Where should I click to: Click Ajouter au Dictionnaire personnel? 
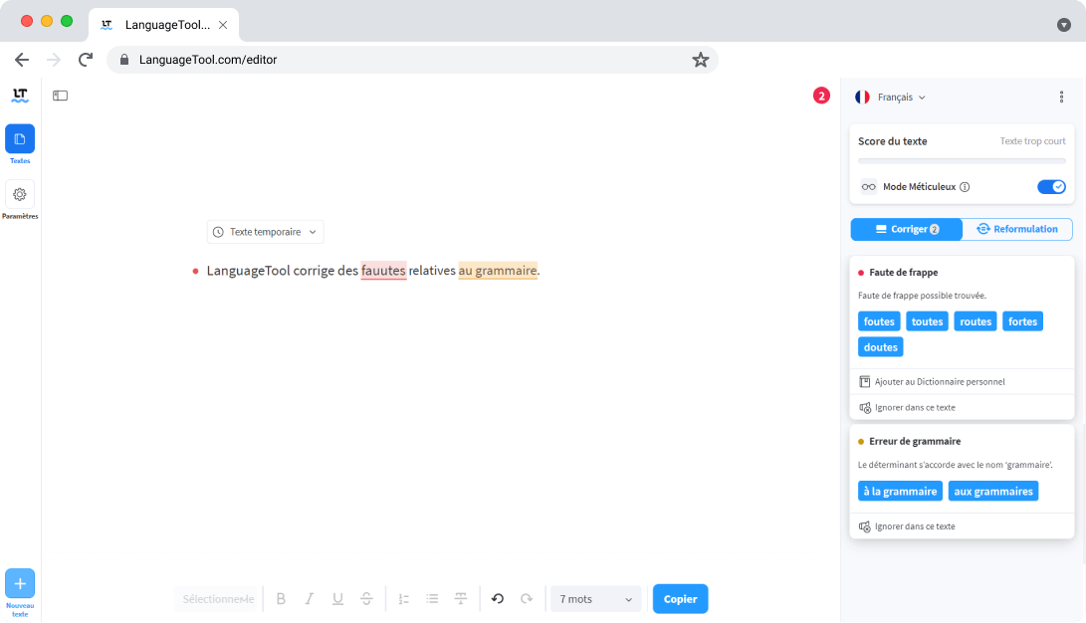point(962,381)
